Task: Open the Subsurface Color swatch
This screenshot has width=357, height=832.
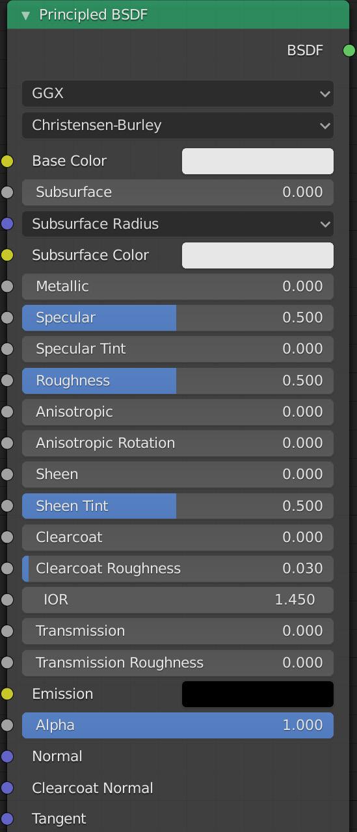Action: 258,255
